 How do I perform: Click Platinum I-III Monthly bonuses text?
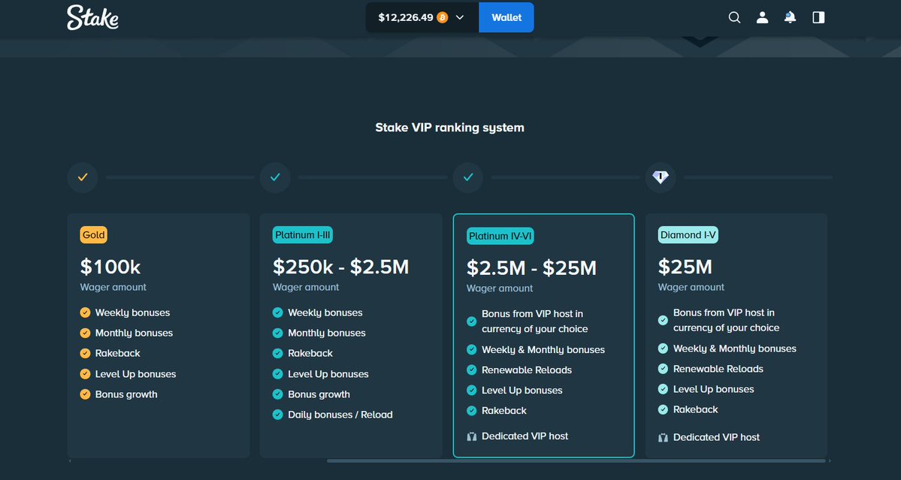pyautogui.click(x=326, y=333)
